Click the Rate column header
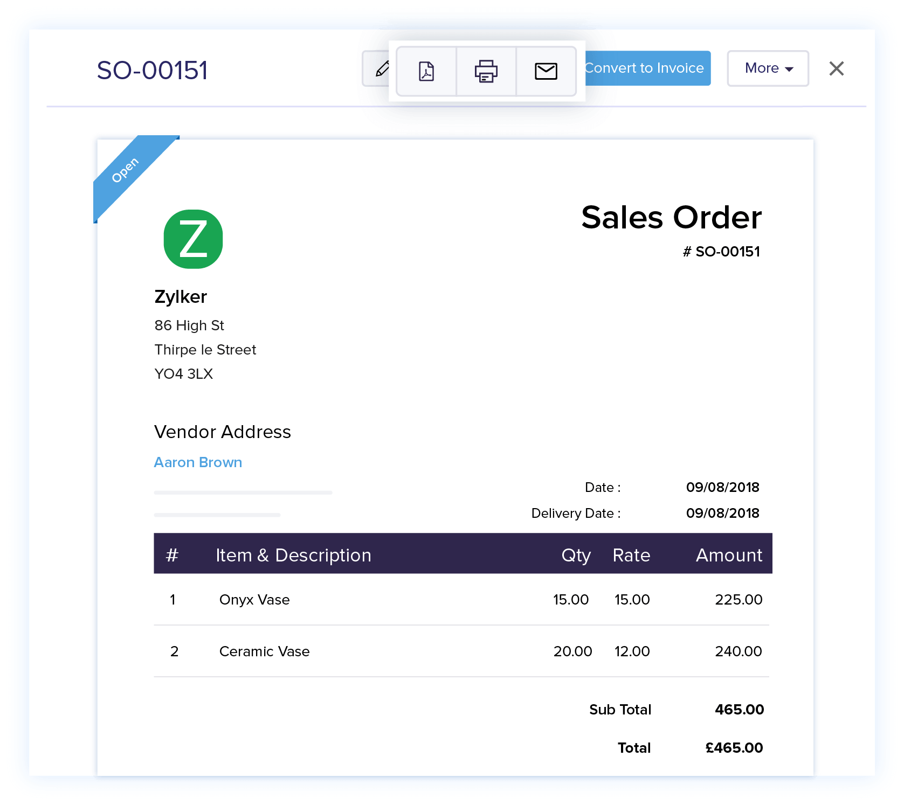The image size is (904, 805). [x=631, y=555]
